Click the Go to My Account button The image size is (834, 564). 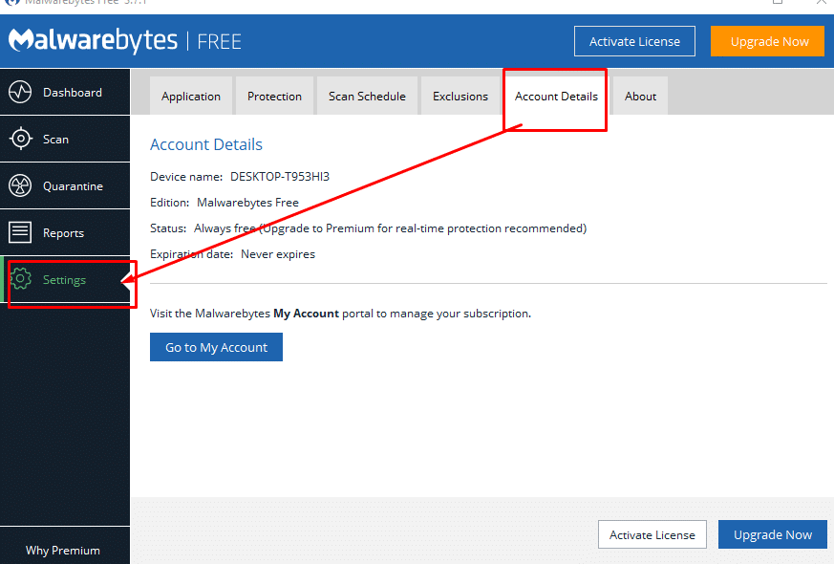(x=216, y=347)
